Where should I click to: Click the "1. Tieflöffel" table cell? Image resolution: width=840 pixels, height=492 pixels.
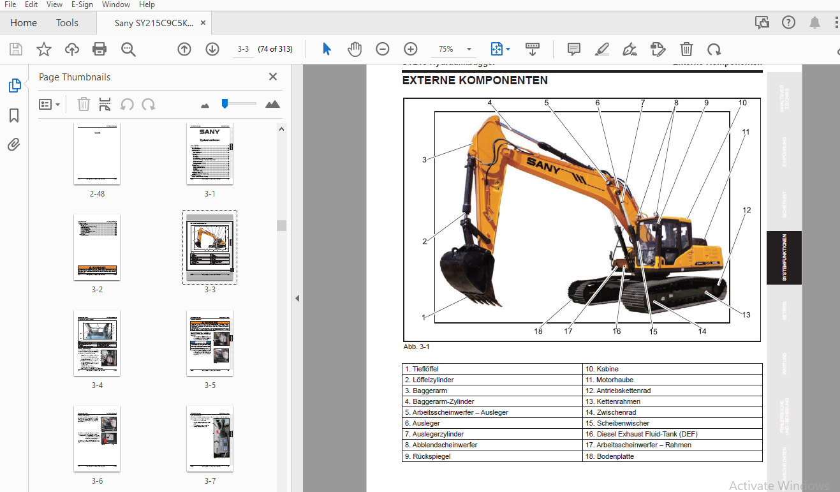click(x=493, y=369)
